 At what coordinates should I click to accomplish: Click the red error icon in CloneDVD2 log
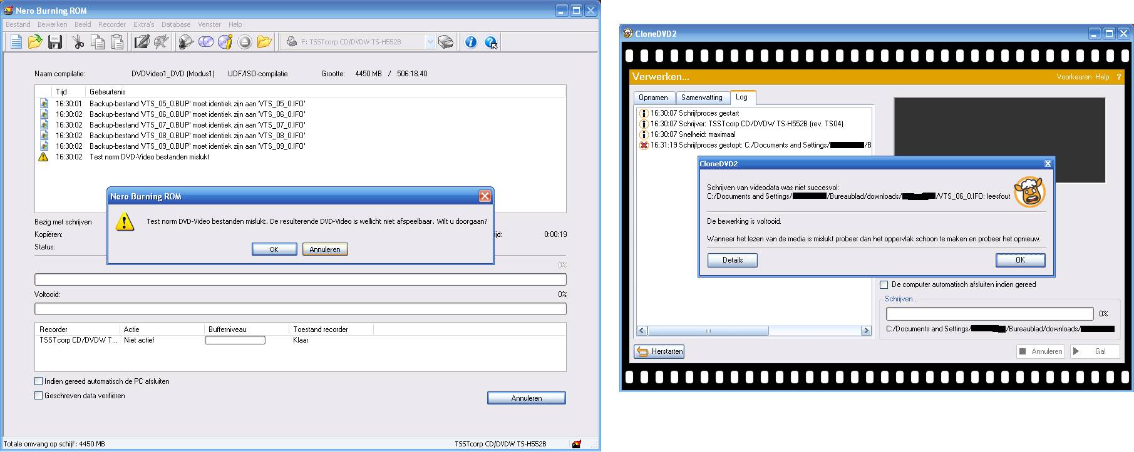(x=643, y=145)
